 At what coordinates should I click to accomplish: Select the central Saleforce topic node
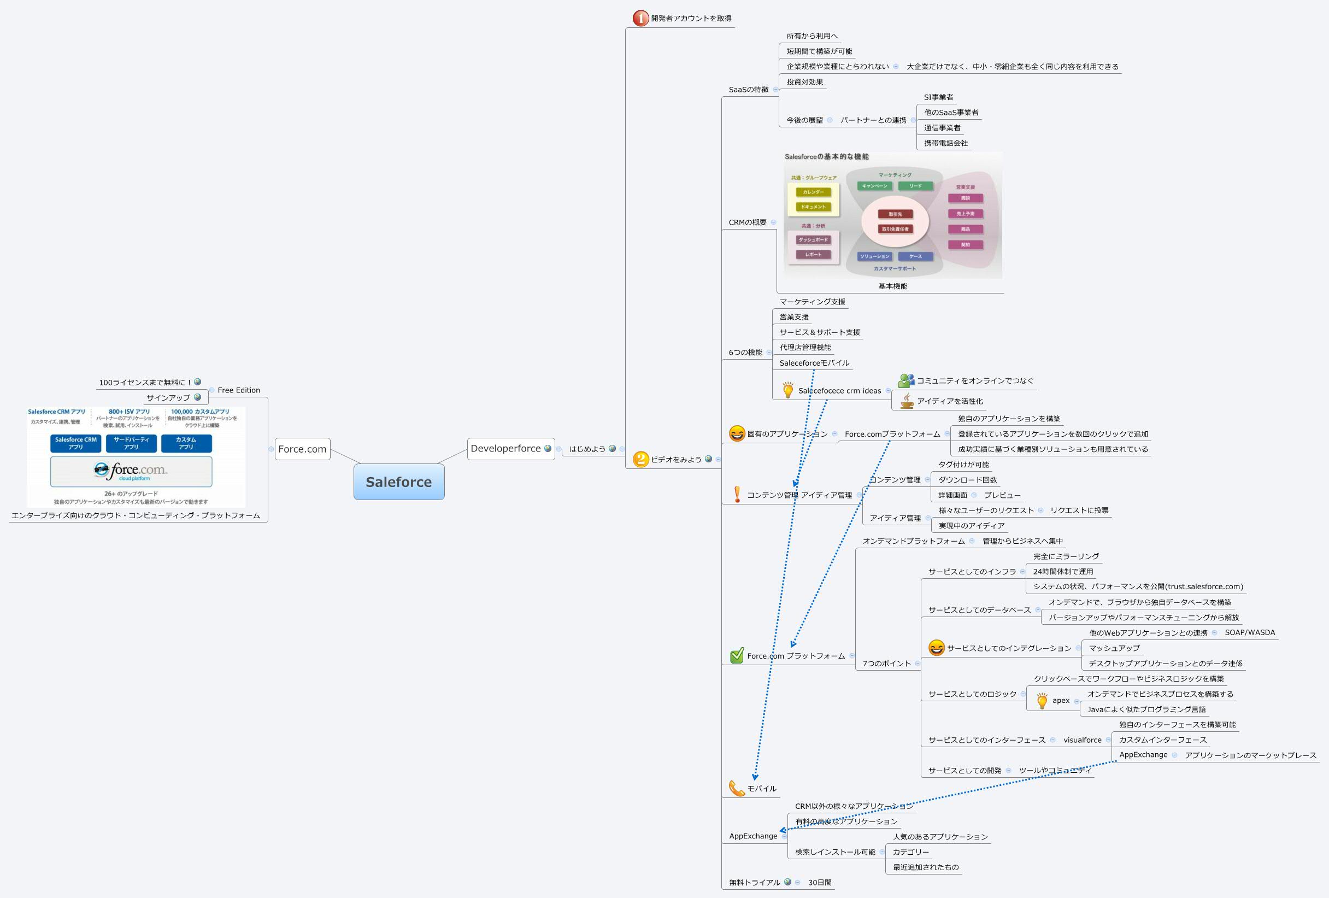pos(398,482)
